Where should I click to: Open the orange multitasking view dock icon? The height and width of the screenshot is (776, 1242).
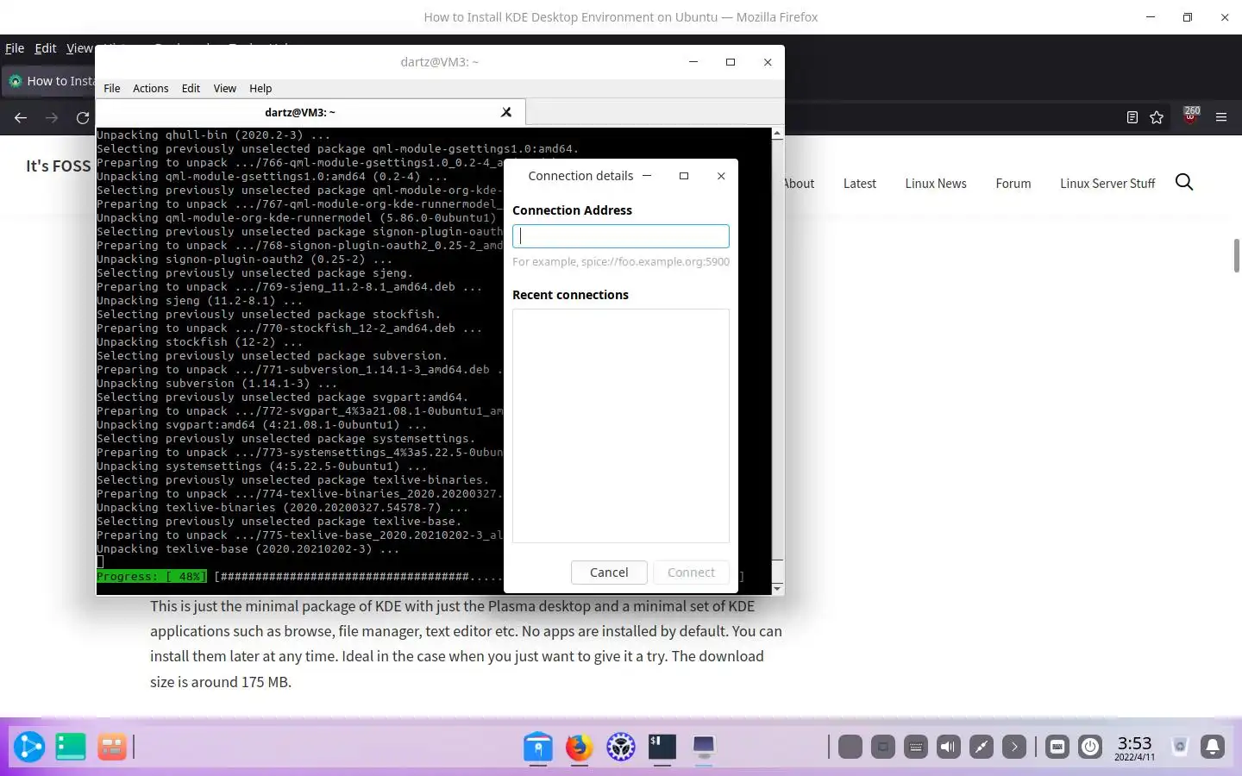(x=111, y=747)
